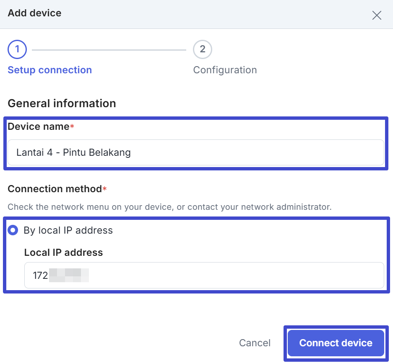393x363 pixels.
Task: Go to the Configuration step label
Action: tap(225, 70)
